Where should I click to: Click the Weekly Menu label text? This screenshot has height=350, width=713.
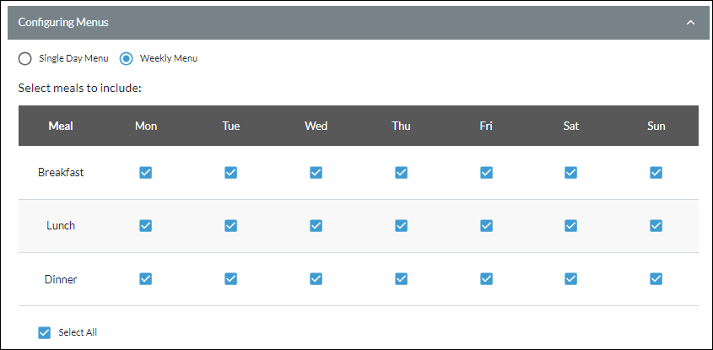(169, 58)
